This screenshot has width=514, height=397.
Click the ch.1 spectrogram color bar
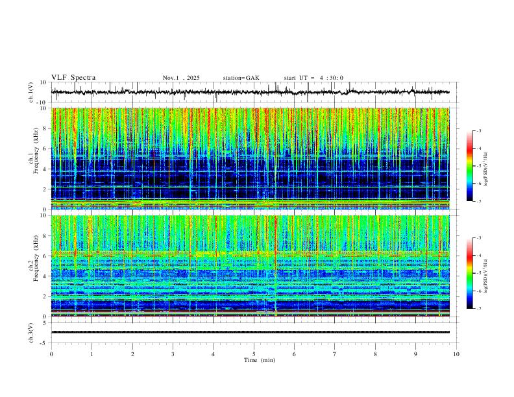coord(470,166)
